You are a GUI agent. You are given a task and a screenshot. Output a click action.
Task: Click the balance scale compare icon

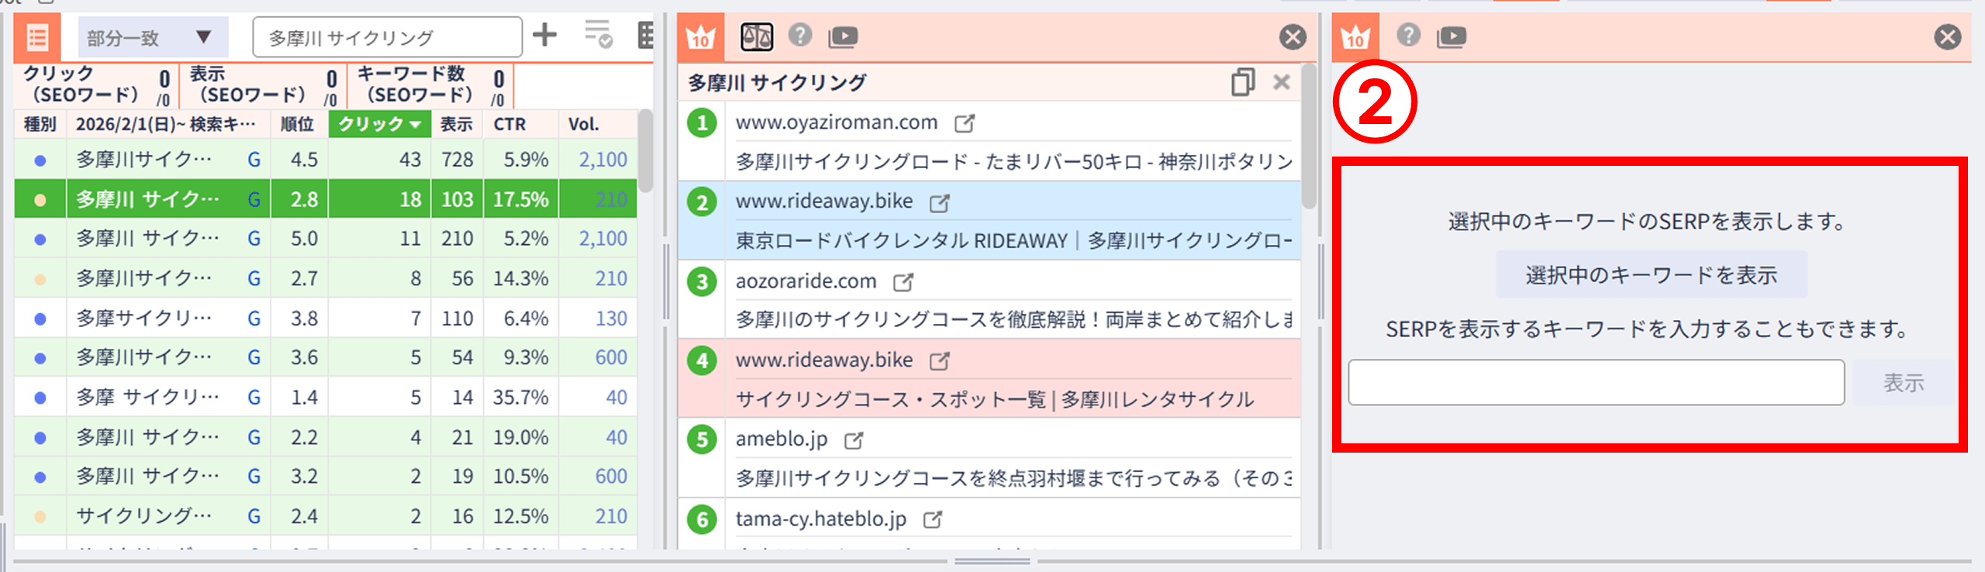[x=756, y=36]
